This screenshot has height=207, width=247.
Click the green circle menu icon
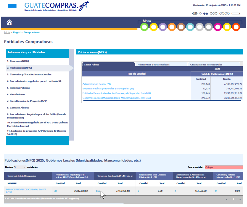coord(144,27)
